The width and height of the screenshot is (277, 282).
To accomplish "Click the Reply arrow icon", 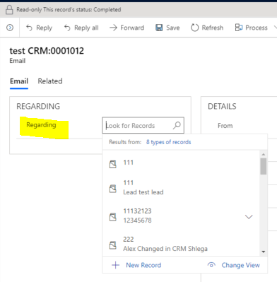I will tap(29, 28).
